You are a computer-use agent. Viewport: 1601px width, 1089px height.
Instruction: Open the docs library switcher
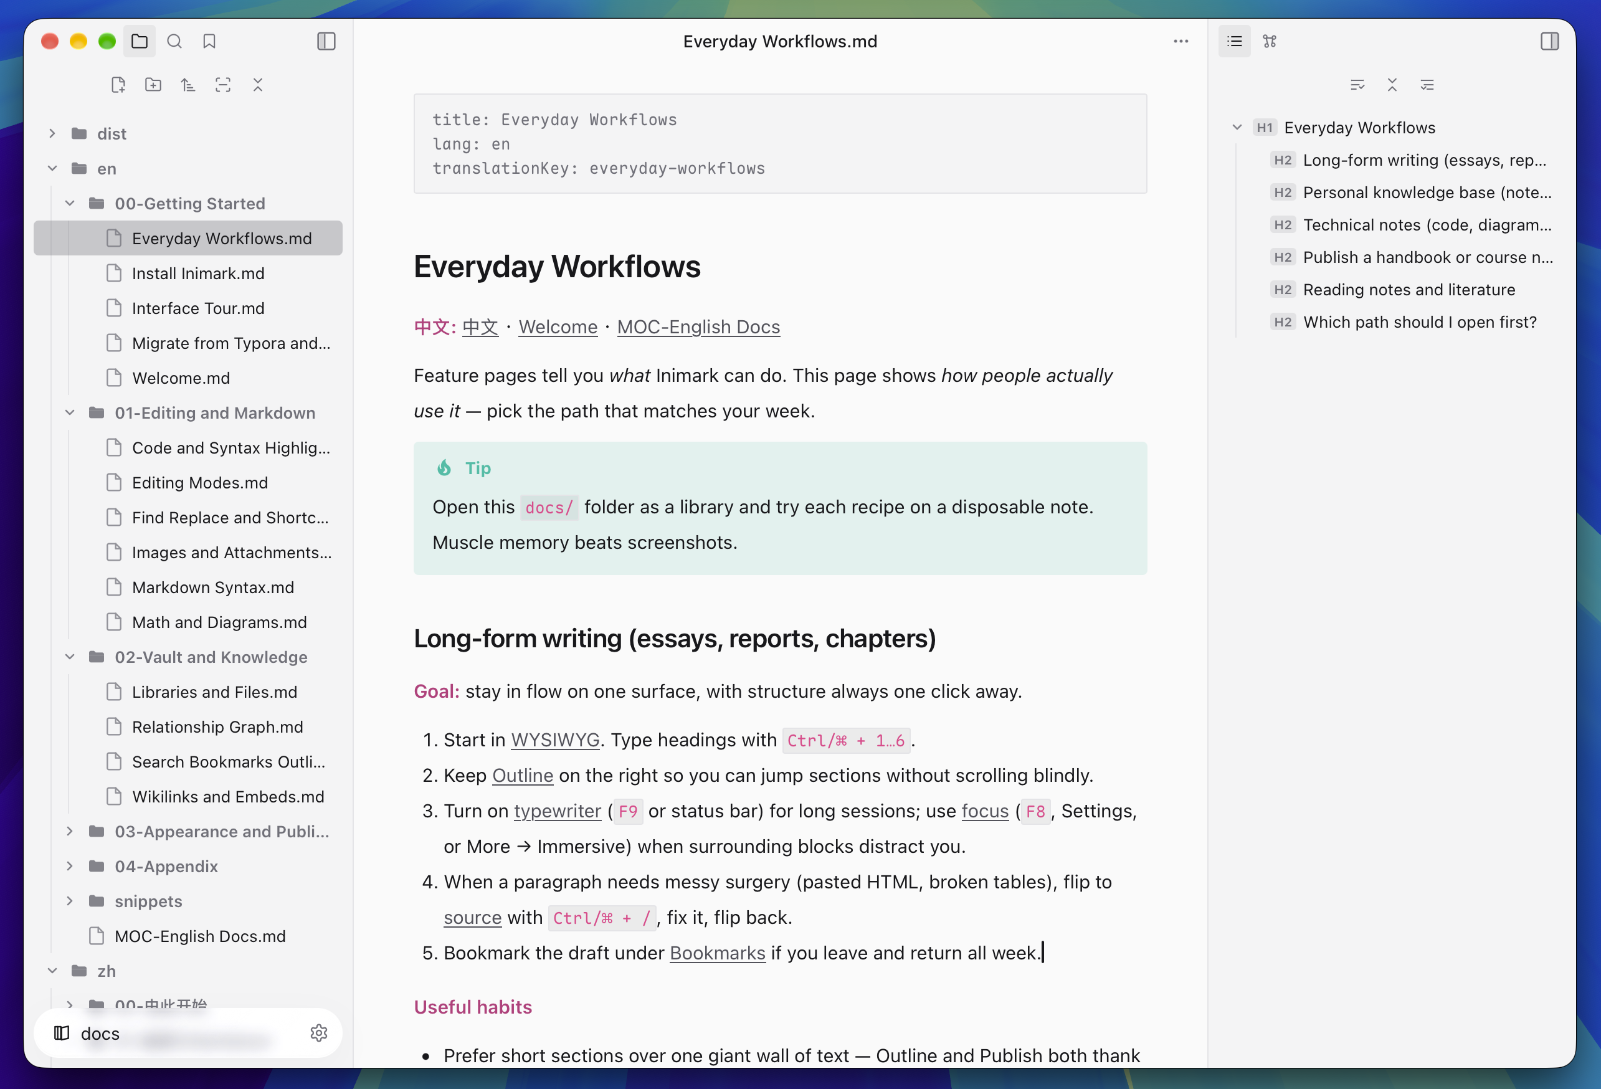click(188, 1032)
